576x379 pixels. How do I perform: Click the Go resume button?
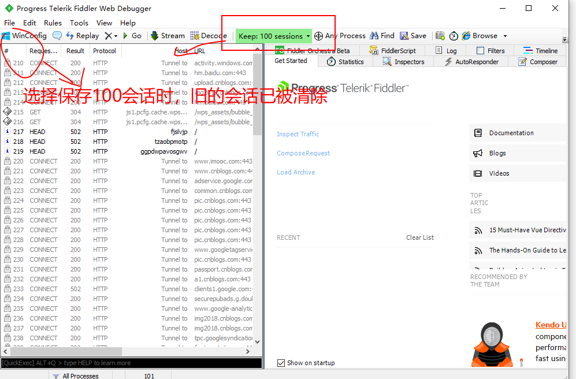click(132, 36)
